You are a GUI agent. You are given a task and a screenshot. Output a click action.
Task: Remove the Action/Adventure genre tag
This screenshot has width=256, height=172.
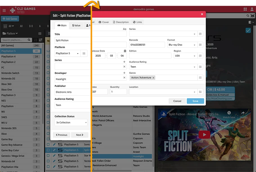[x=153, y=78]
